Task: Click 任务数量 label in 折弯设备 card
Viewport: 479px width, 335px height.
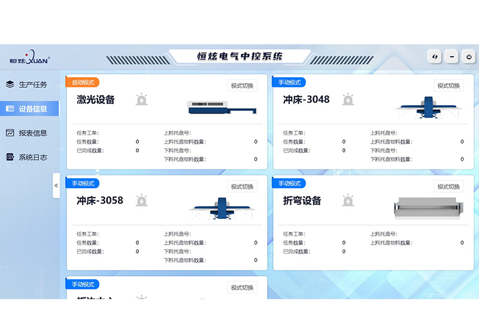Action: (295, 243)
